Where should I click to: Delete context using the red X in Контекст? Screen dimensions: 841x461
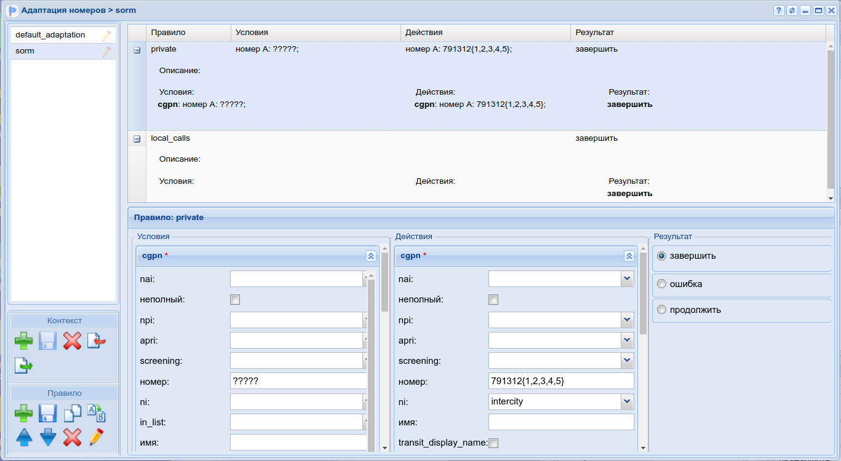(x=72, y=341)
